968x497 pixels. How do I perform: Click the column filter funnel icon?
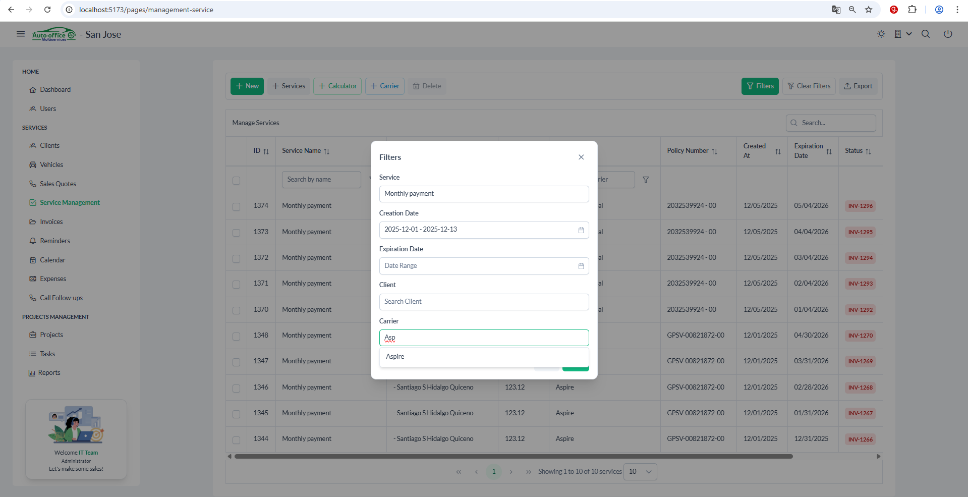(x=646, y=180)
